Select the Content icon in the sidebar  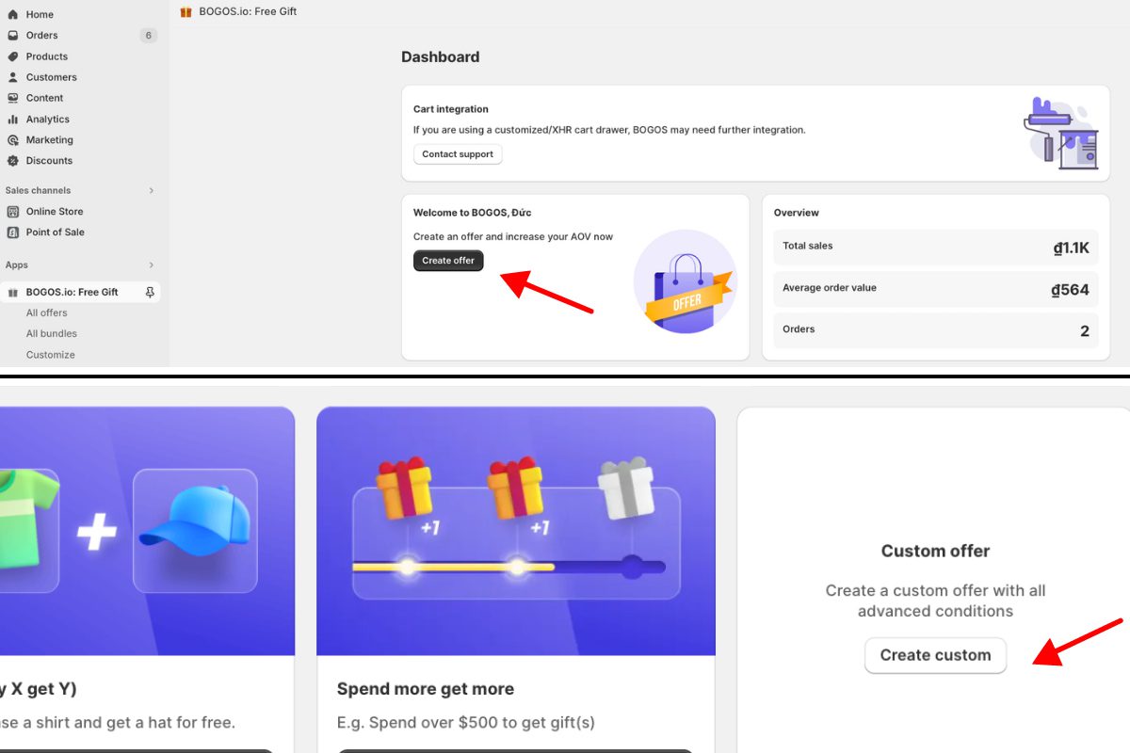point(11,97)
